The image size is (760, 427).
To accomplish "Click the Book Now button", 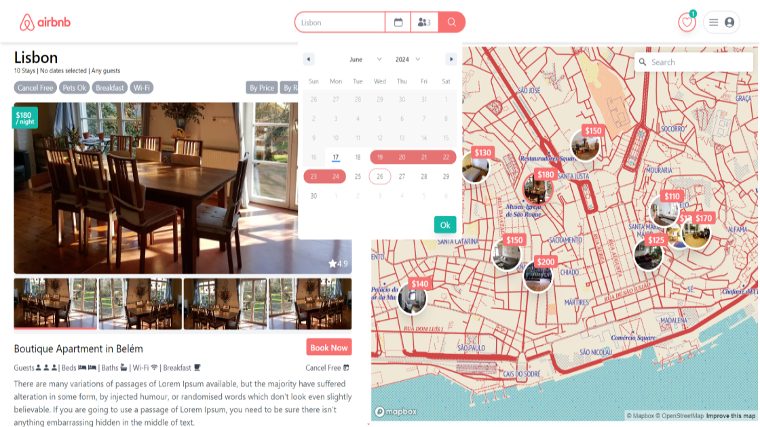I will (x=328, y=348).
